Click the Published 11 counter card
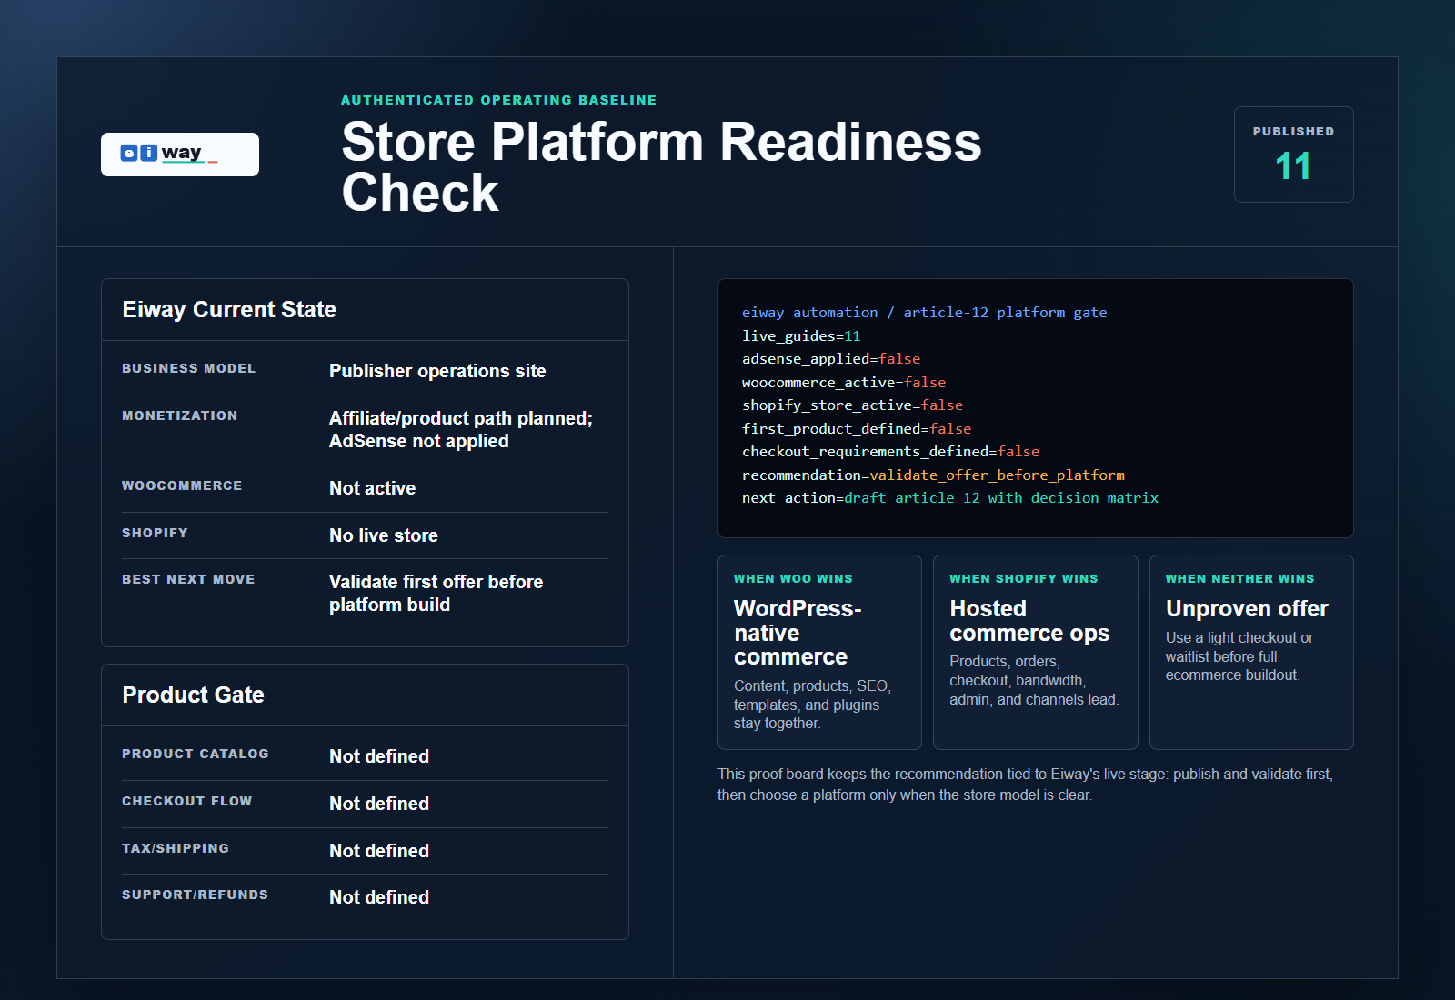Screen dimensions: 1455x1000 pyautogui.click(x=1293, y=155)
